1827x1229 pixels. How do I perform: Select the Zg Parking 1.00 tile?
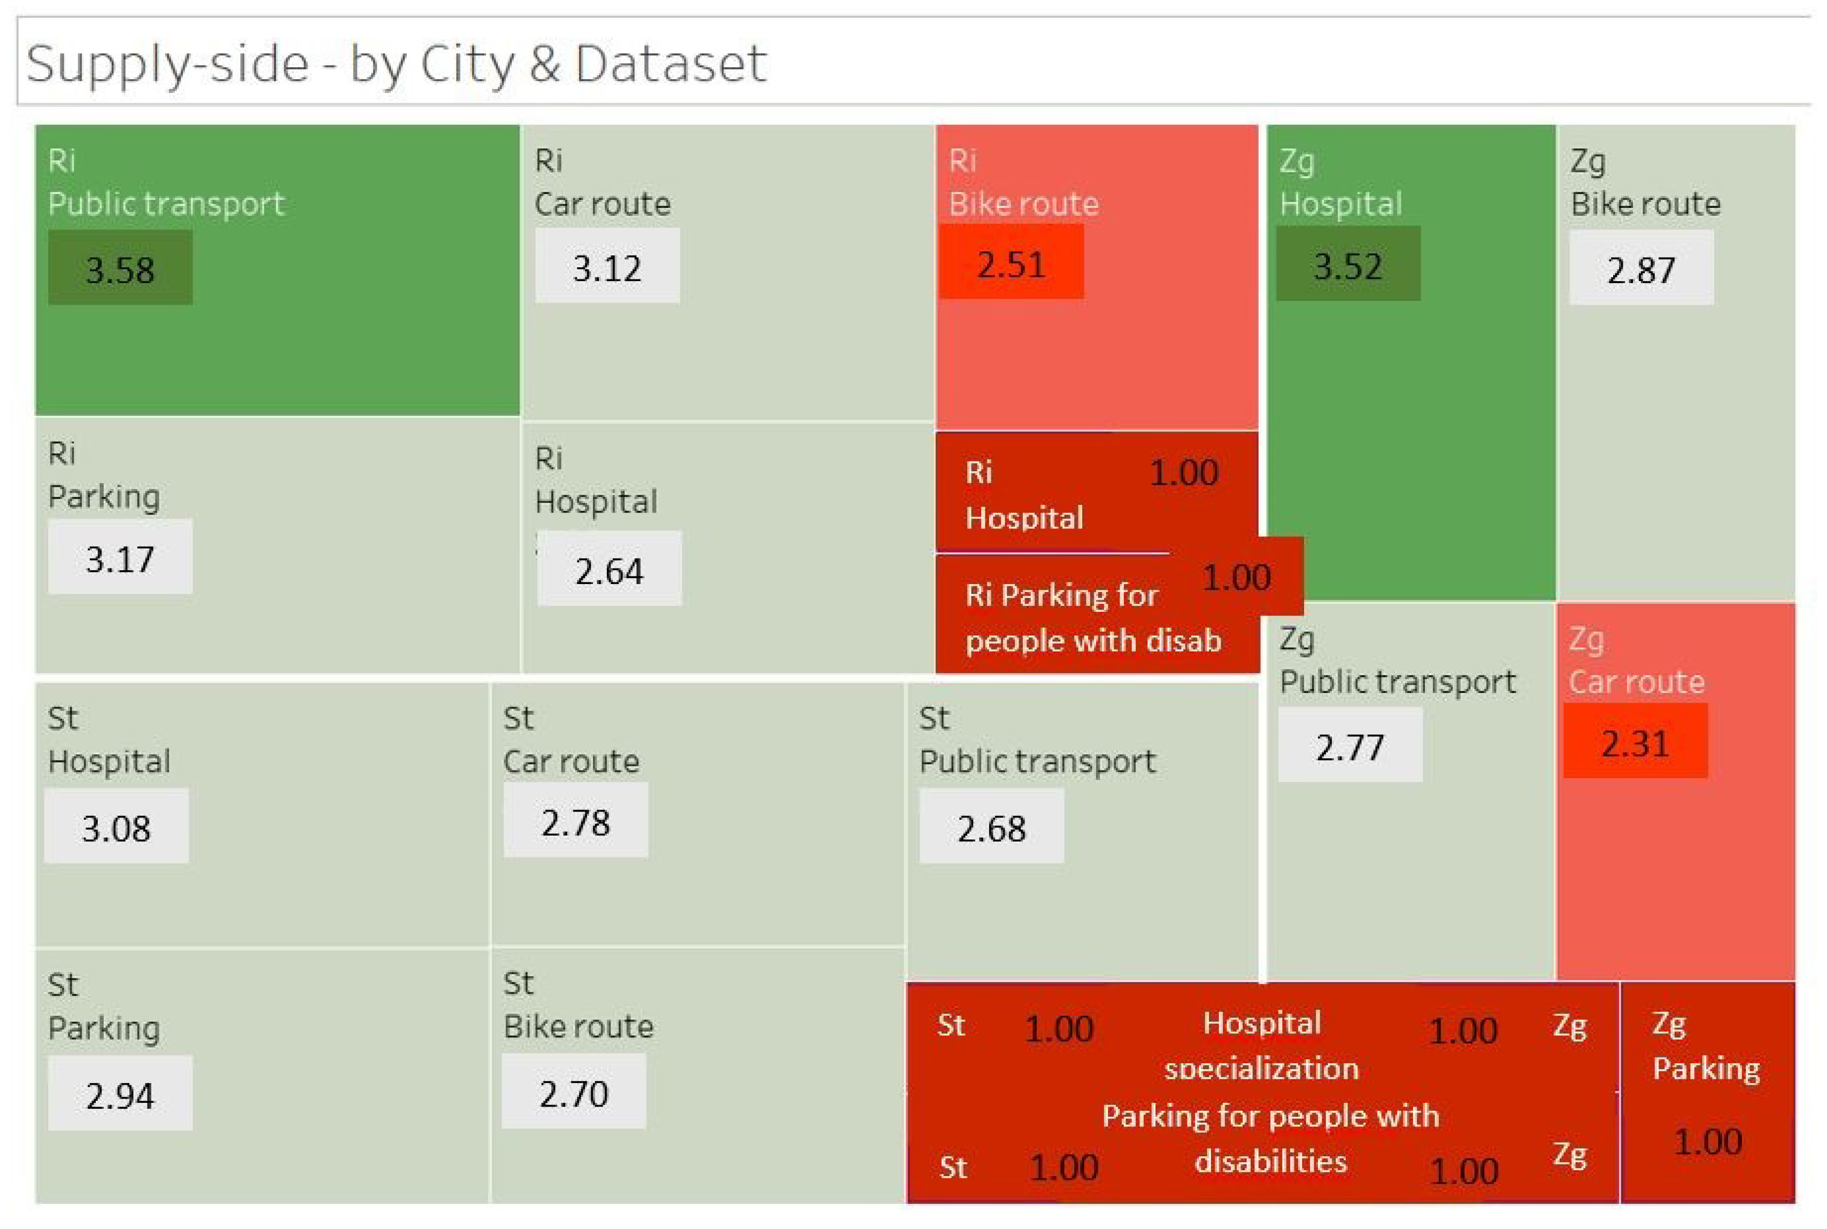(x=1708, y=1092)
